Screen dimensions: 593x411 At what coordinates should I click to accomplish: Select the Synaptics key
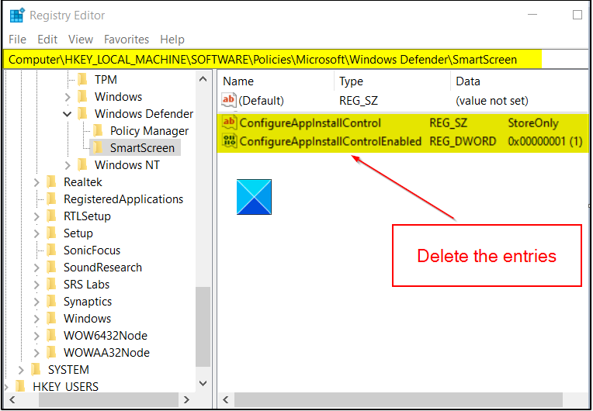coord(88,301)
